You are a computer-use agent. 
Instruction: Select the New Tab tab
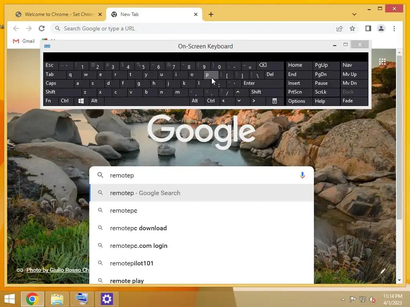(154, 14)
